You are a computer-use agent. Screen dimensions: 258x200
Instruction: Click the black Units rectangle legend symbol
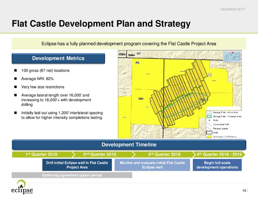click(x=209, y=133)
